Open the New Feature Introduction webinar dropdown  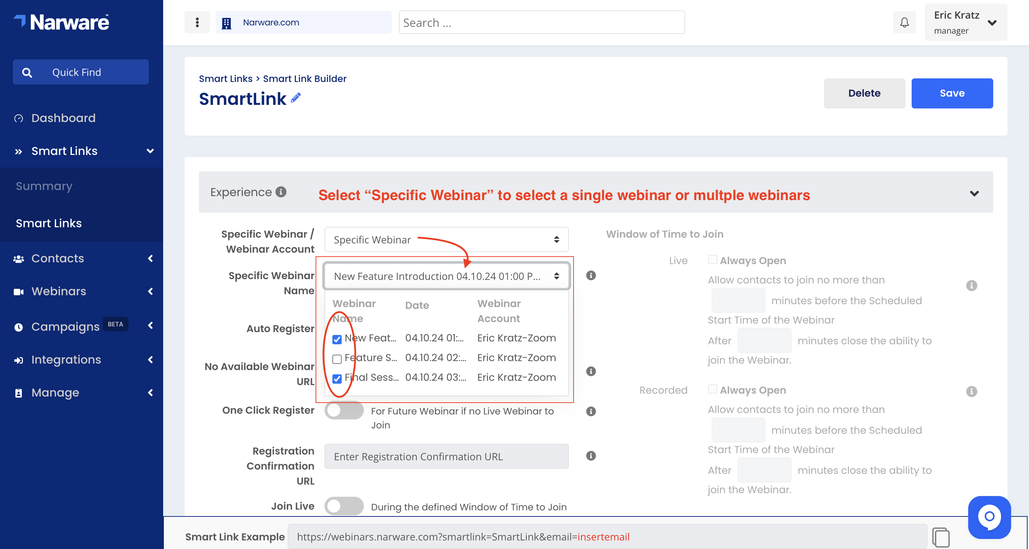tap(446, 276)
